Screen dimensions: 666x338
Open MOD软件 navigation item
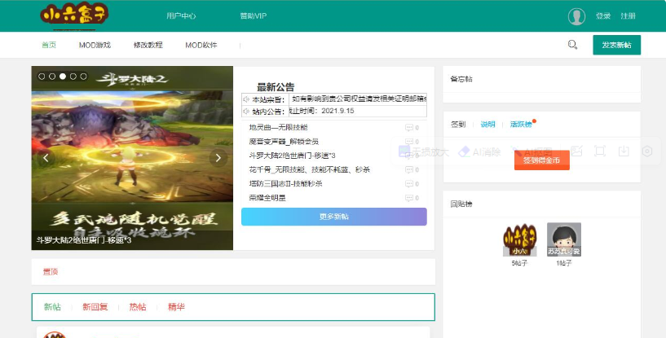tap(201, 45)
